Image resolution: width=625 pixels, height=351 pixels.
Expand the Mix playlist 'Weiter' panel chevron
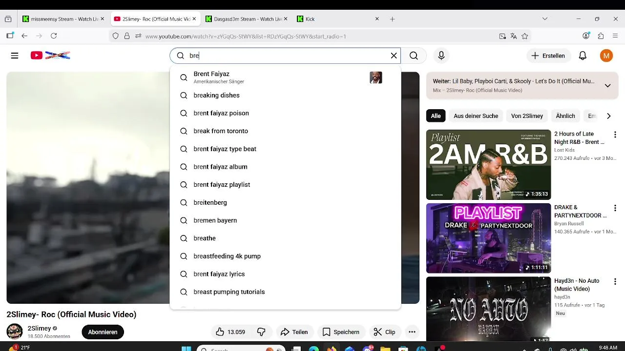[607, 86]
